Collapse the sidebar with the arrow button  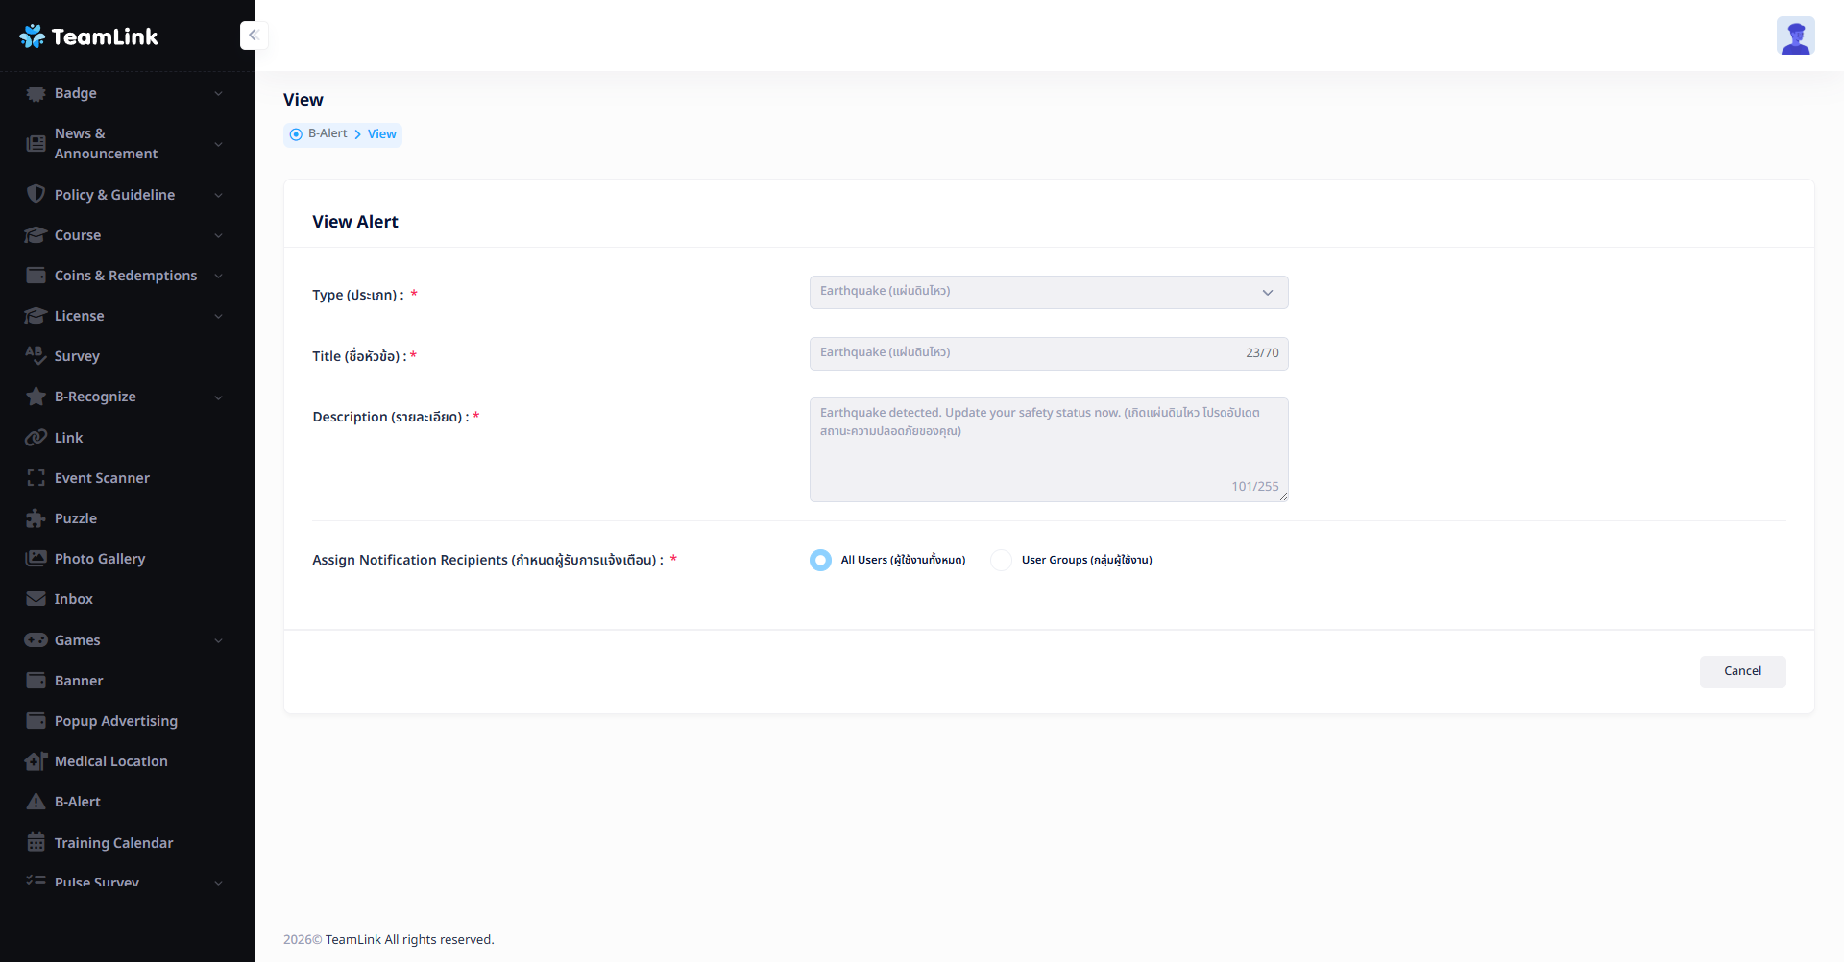point(254,36)
